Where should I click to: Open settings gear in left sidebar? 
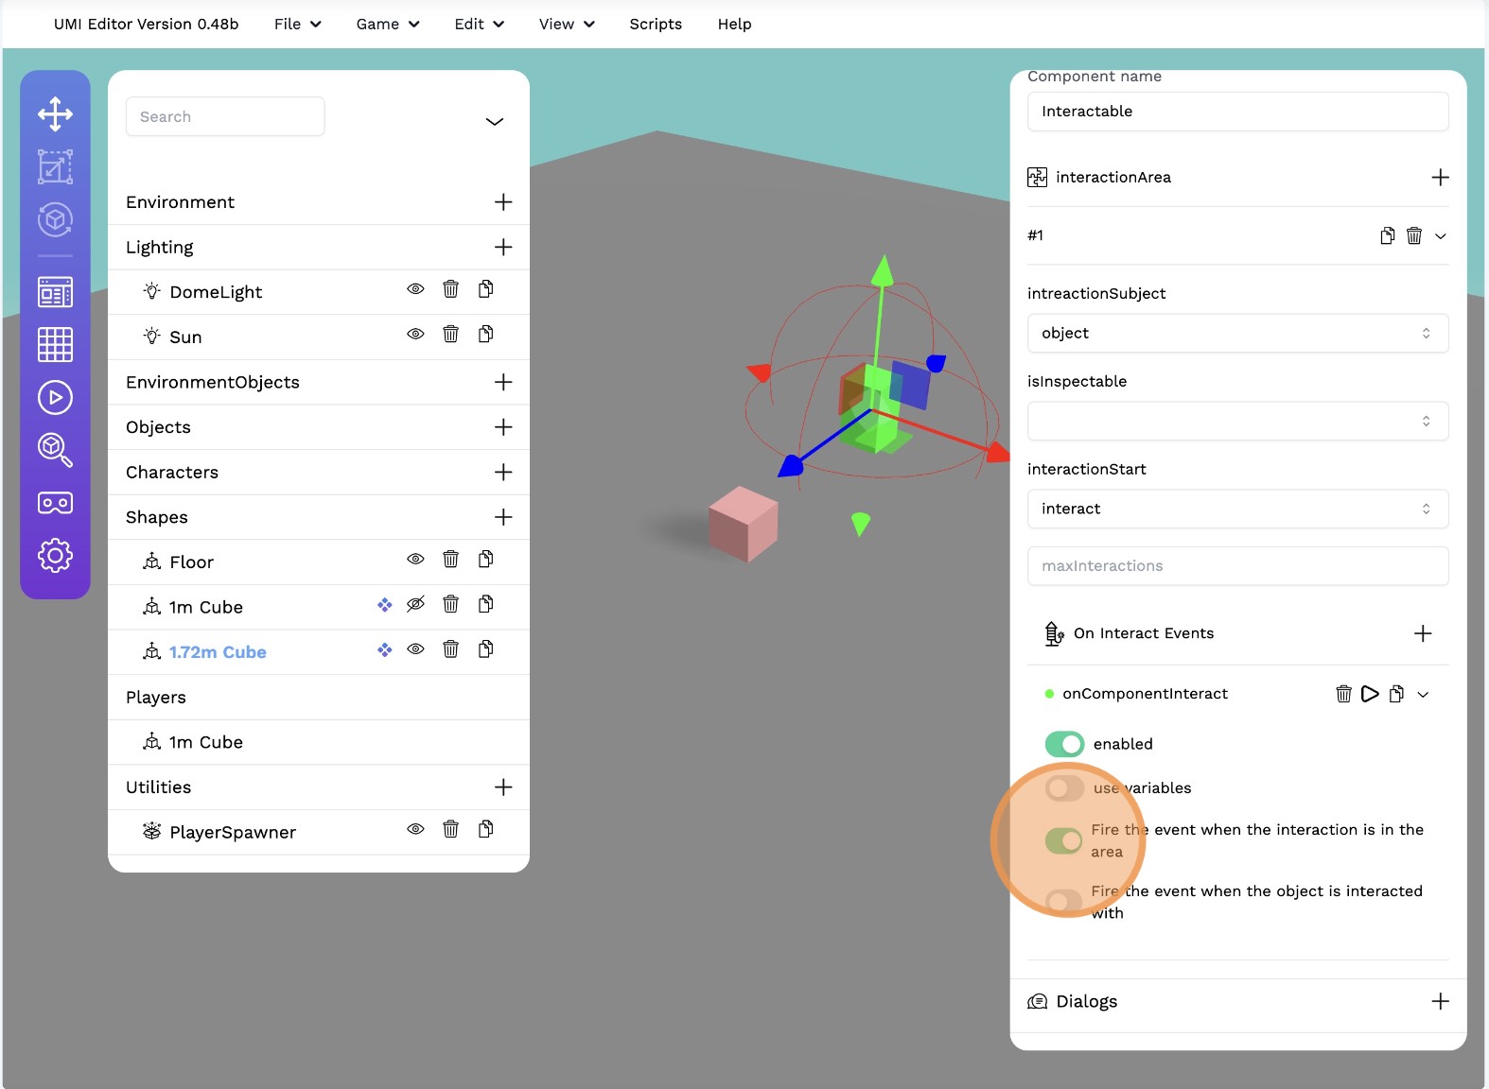coord(55,555)
